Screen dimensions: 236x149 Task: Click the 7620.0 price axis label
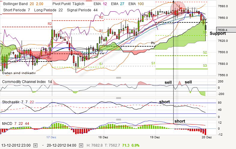223,41
